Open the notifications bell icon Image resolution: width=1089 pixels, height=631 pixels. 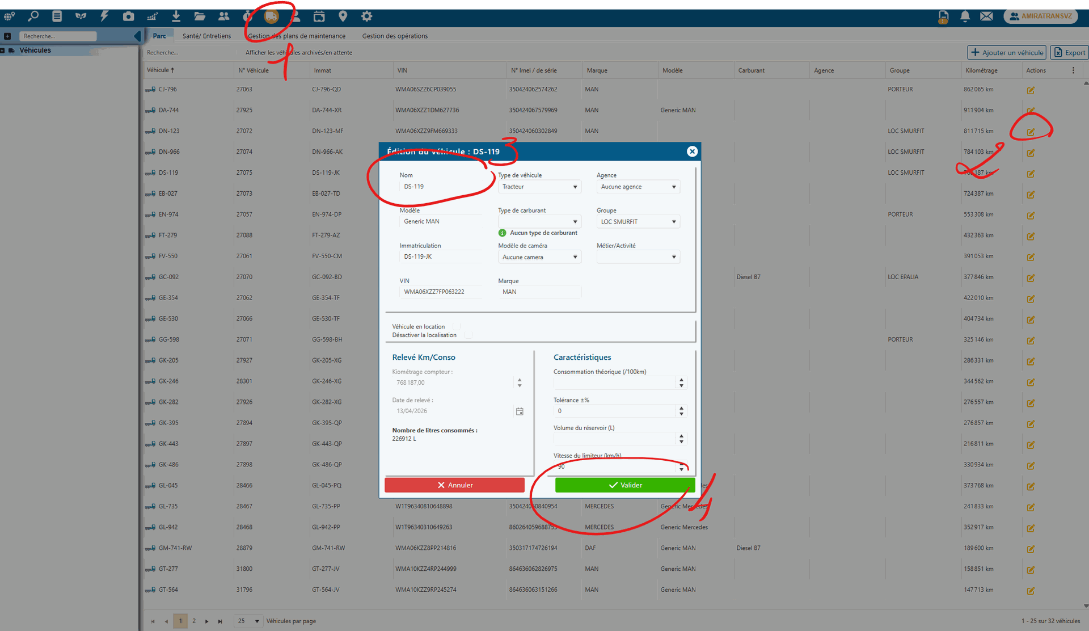[965, 16]
